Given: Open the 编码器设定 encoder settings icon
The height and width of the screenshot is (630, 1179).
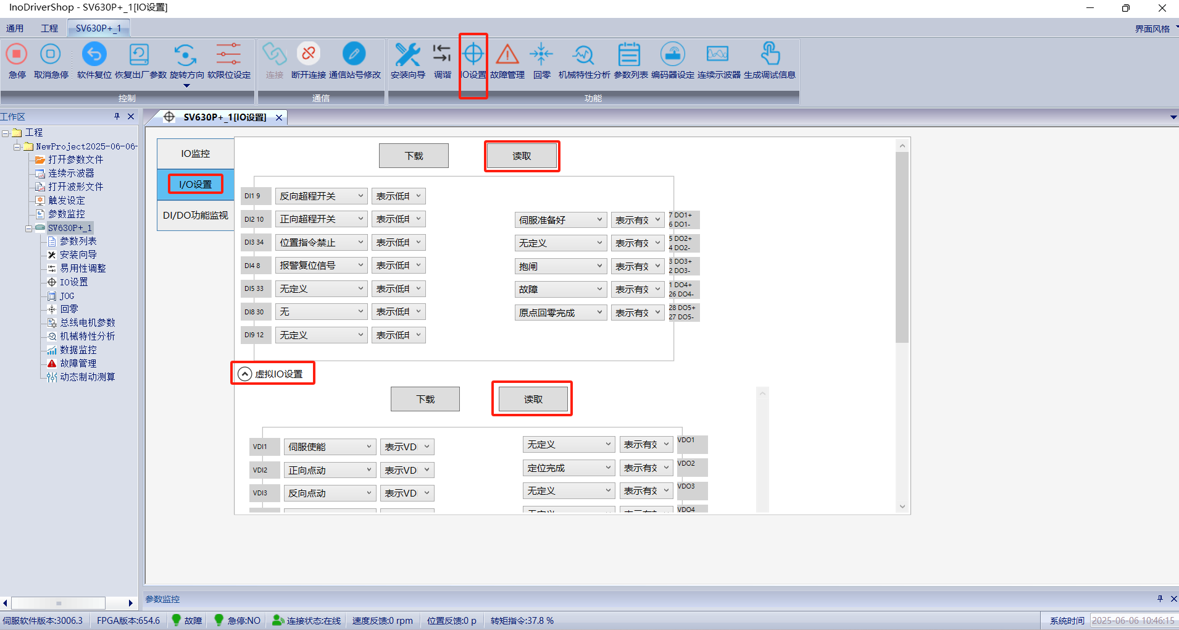Looking at the screenshot, I should click(x=672, y=55).
